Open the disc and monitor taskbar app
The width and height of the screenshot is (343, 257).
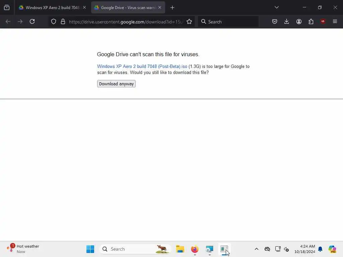tap(209, 249)
